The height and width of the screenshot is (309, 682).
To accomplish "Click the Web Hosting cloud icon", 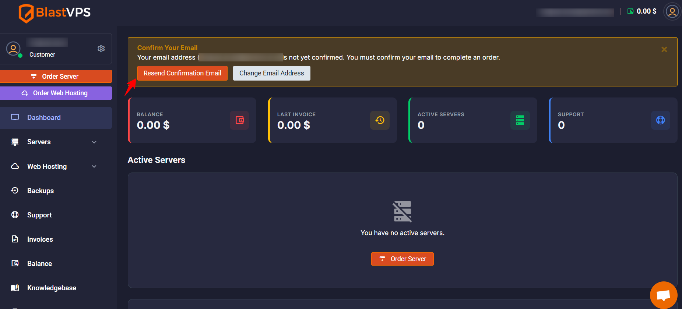I will (15, 166).
